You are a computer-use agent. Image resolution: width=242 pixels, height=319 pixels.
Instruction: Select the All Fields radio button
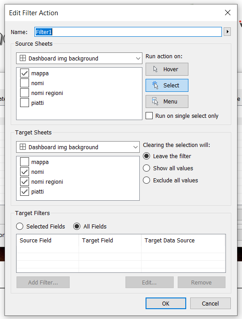(77, 226)
